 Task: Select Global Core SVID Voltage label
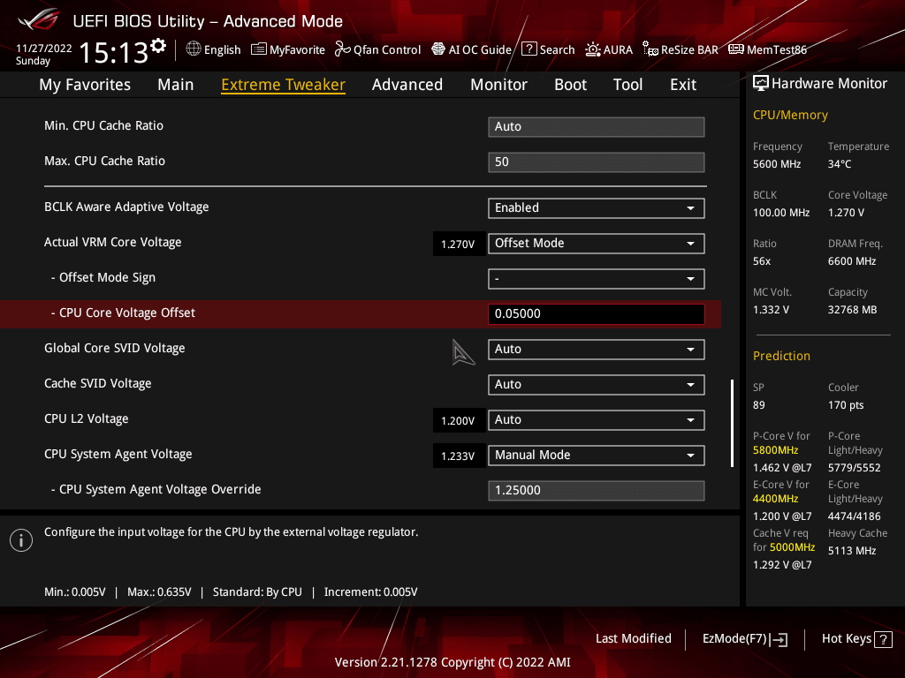[x=115, y=348]
